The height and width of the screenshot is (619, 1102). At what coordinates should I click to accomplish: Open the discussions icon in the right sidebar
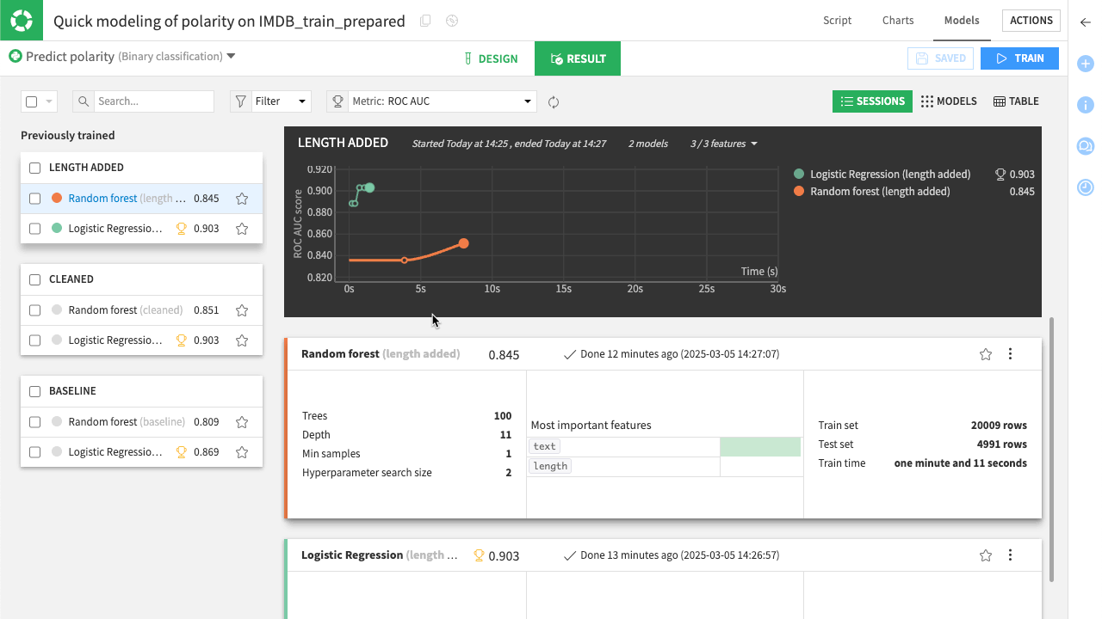tap(1086, 146)
